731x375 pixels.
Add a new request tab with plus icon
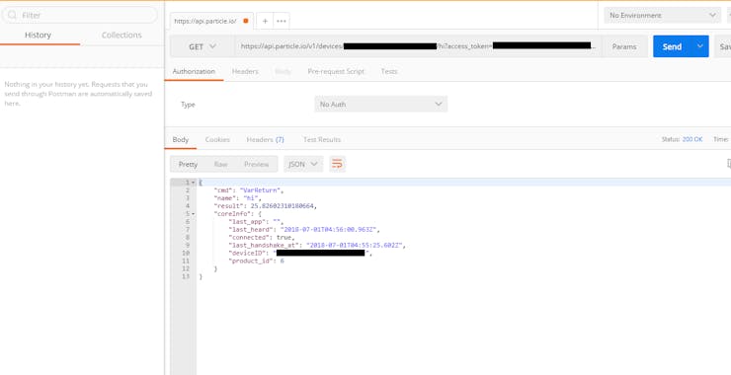[265, 21]
